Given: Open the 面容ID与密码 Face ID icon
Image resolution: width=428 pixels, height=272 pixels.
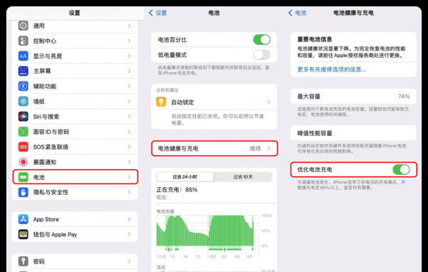Looking at the screenshot, I should click(x=24, y=131).
